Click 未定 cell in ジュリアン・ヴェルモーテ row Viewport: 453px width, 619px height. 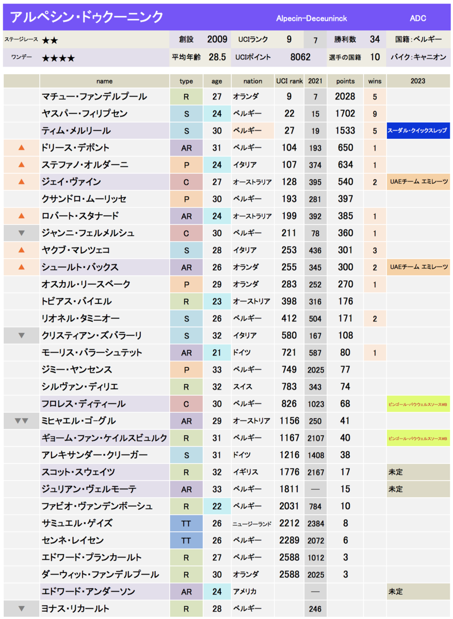click(x=418, y=489)
